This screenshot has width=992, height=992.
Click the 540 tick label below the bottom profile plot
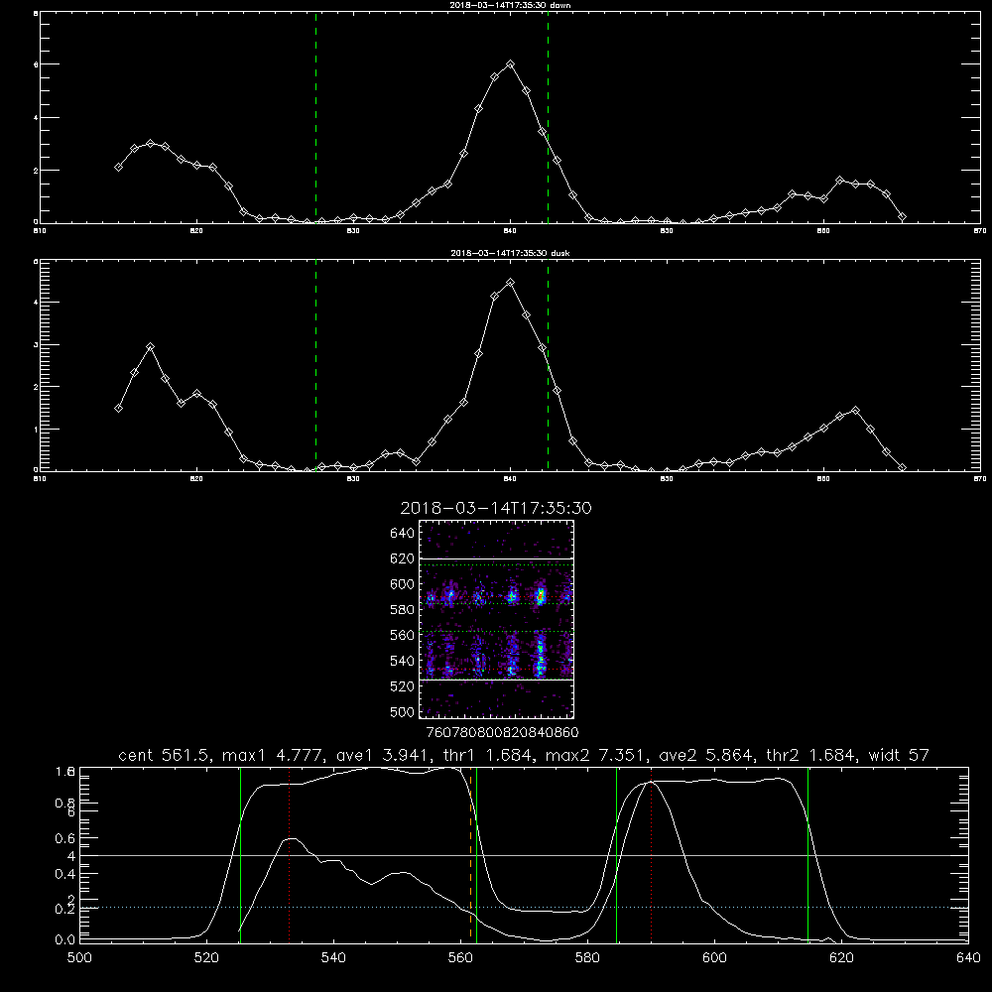click(333, 958)
